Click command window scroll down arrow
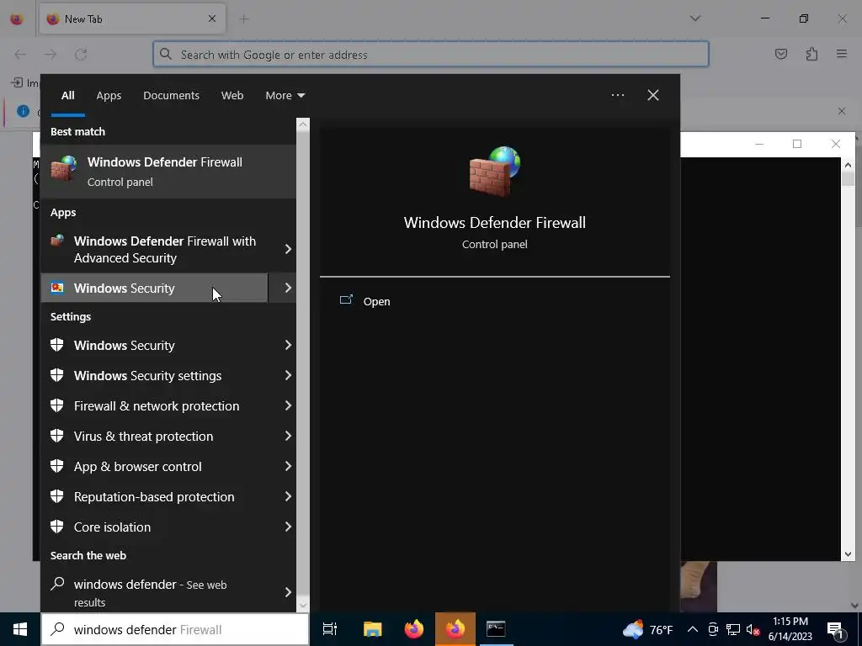Viewport: 862px width, 646px height. [x=848, y=554]
